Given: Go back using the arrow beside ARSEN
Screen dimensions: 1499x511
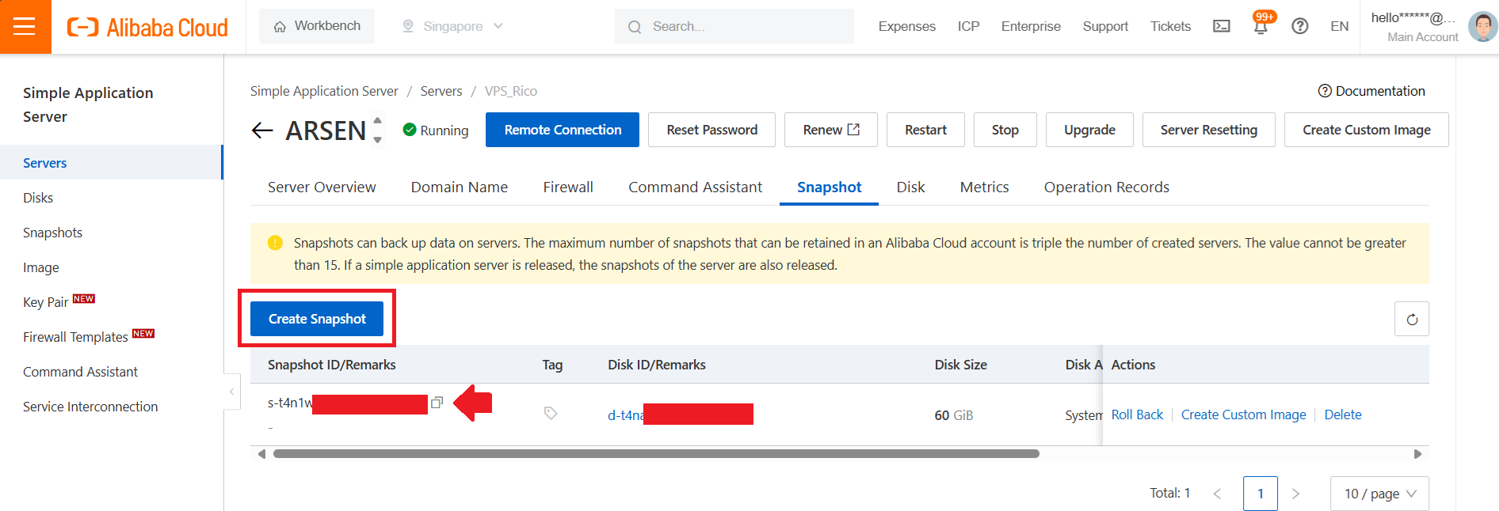Looking at the screenshot, I should click(261, 131).
